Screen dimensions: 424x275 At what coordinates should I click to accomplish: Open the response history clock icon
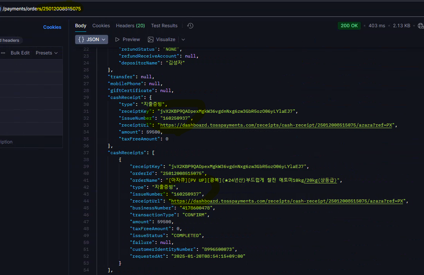(x=190, y=26)
